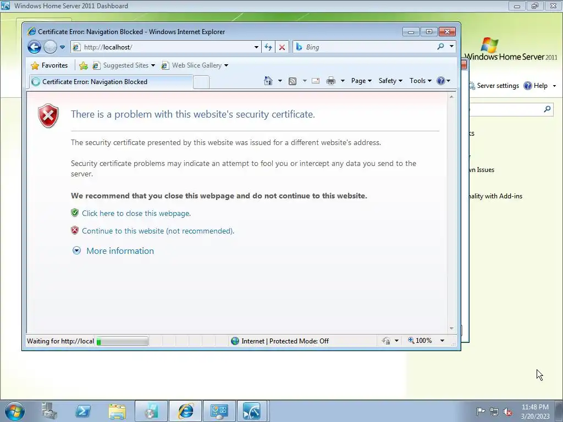This screenshot has height=422, width=563.
Task: Click Show desktop button at taskbar end
Action: (x=559, y=411)
